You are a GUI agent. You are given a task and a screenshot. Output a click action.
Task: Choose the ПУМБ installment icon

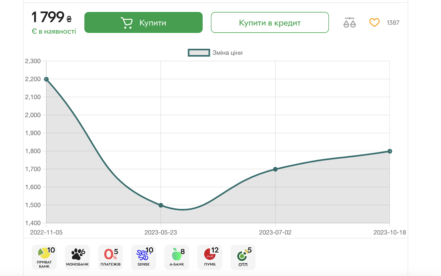coord(209,257)
